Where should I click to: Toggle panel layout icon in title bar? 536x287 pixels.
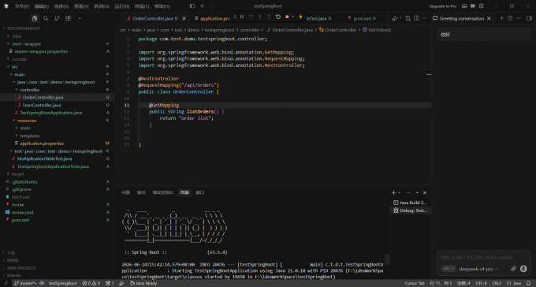coord(464,6)
